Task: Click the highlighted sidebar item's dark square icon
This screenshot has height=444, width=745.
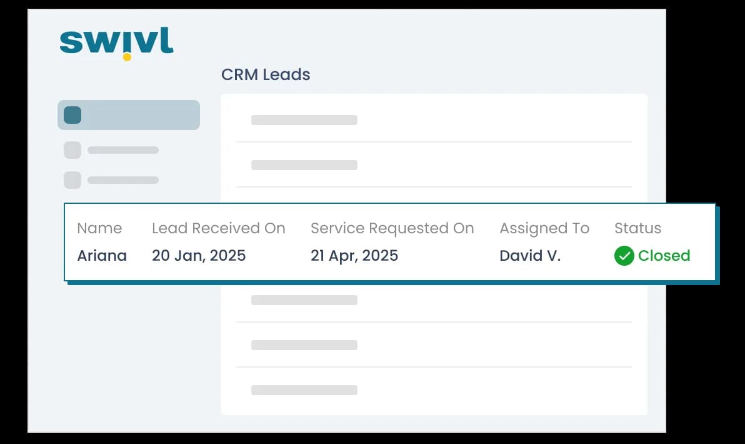Action: pos(72,115)
